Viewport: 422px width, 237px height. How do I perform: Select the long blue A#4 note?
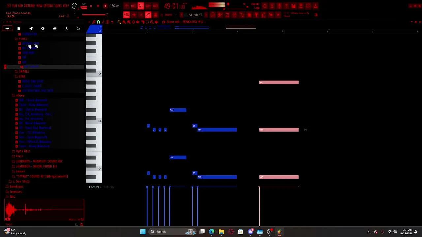point(217,130)
